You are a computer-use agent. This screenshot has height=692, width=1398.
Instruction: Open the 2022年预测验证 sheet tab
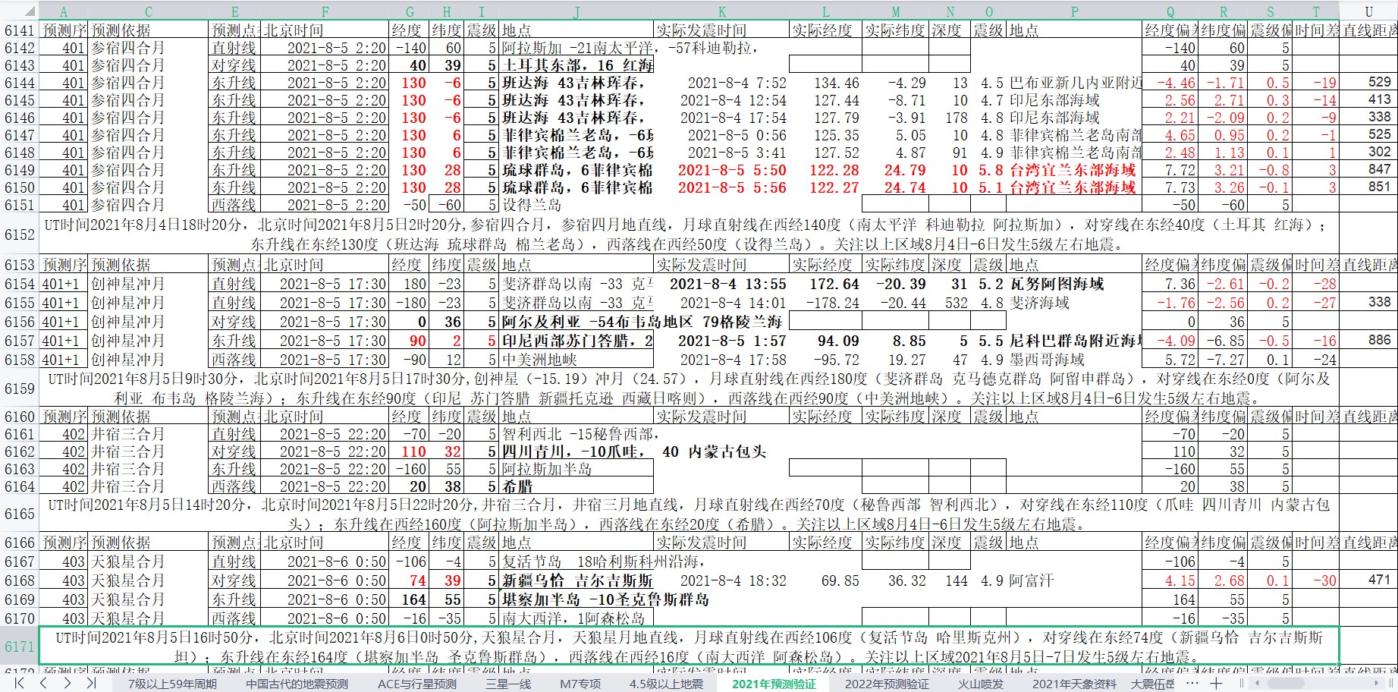[x=887, y=684]
